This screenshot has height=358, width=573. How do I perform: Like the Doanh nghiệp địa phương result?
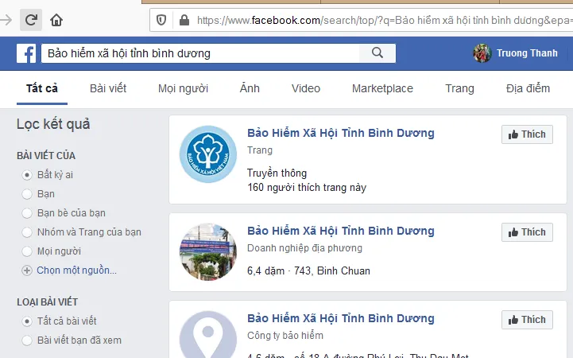pyautogui.click(x=527, y=232)
